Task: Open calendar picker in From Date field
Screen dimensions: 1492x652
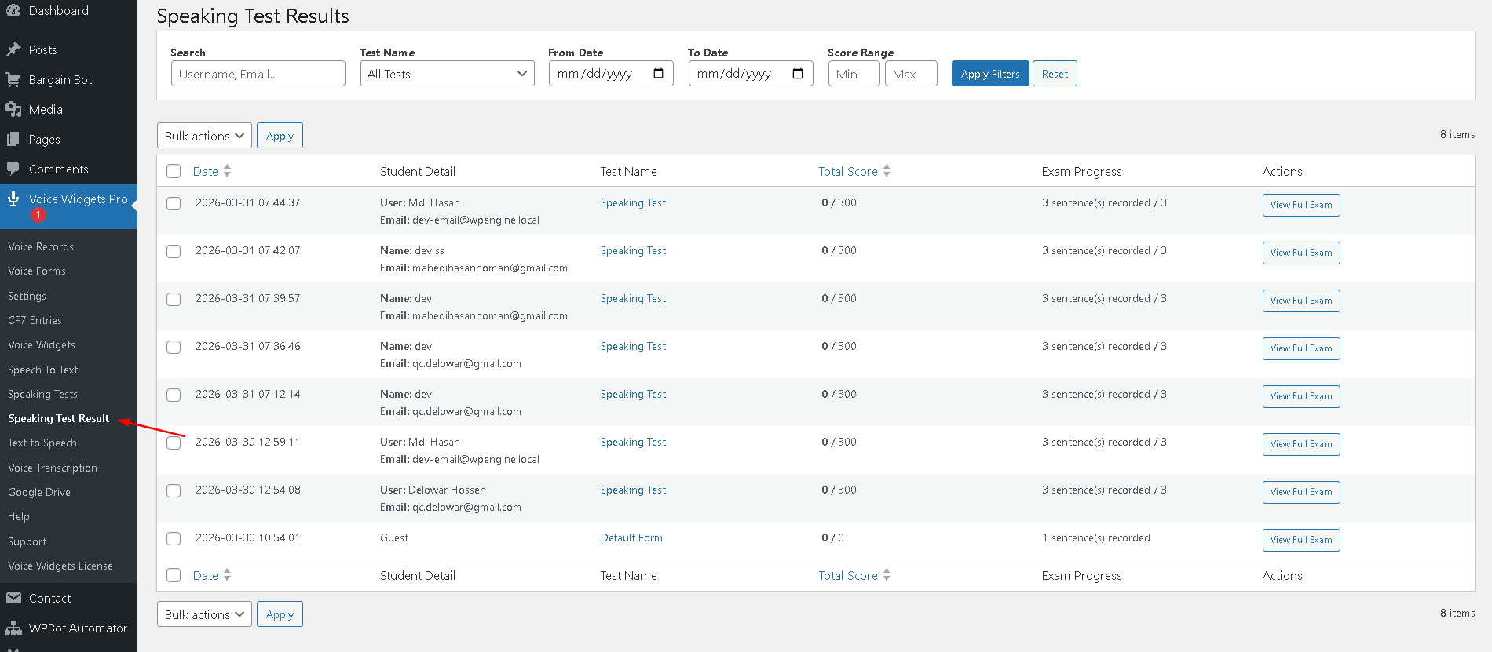Action: click(658, 74)
